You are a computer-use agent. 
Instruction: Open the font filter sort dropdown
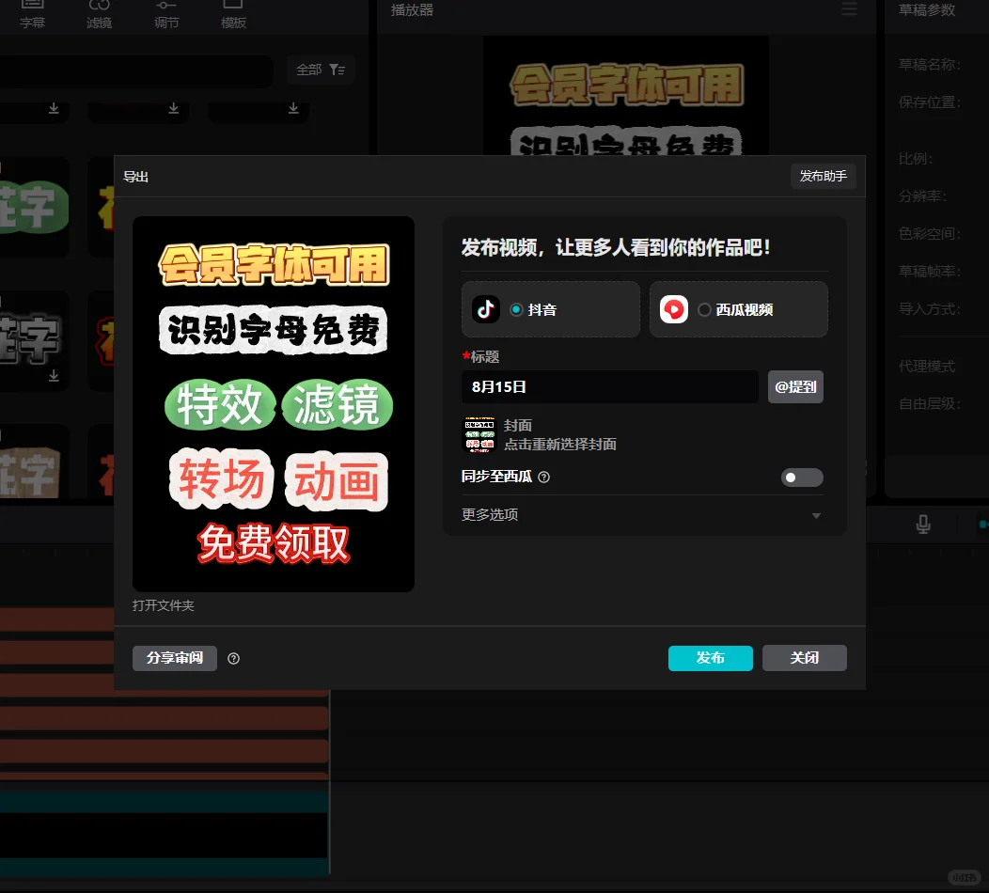coord(337,70)
